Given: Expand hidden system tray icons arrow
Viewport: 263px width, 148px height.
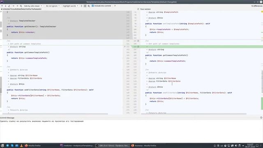Looking at the screenshot, I should pyautogui.click(x=243, y=146).
